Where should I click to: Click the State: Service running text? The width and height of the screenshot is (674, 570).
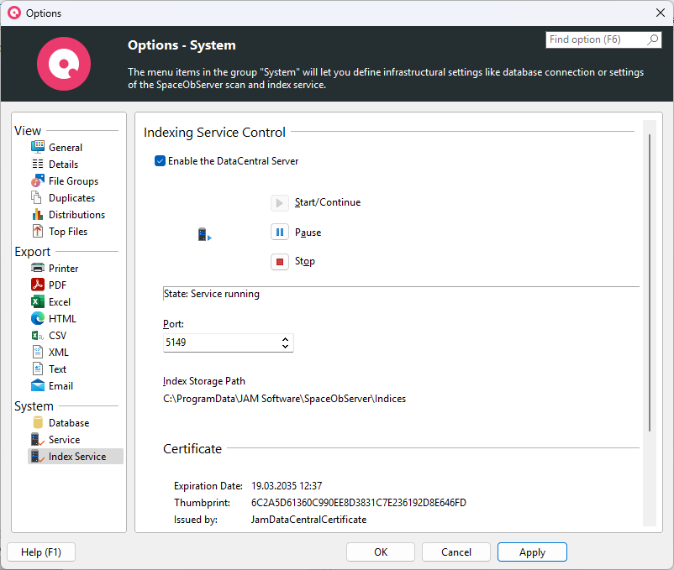[x=212, y=294]
